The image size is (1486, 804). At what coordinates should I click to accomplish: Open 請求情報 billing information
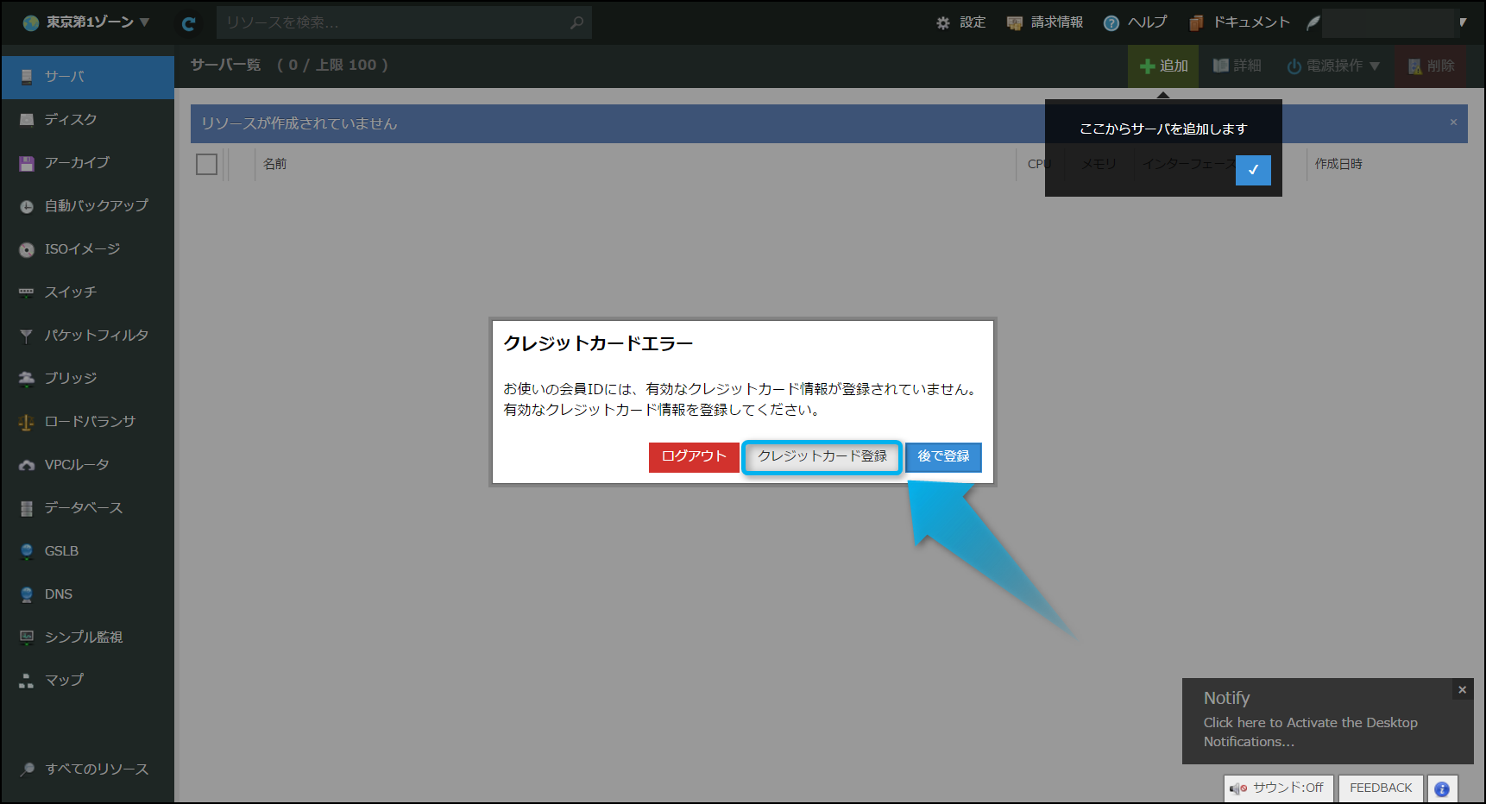[1045, 22]
